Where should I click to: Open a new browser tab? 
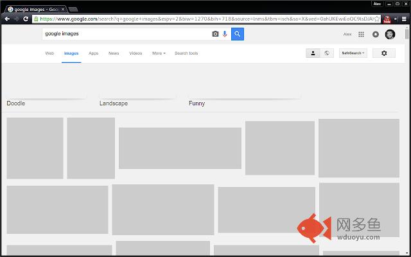point(73,10)
